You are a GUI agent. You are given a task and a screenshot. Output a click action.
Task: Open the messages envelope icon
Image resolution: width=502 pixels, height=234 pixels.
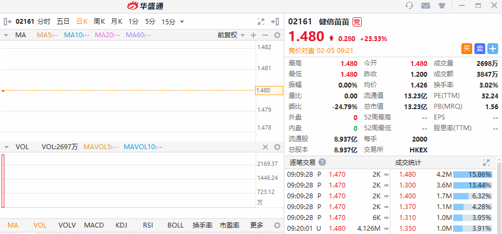[x=425, y=5]
